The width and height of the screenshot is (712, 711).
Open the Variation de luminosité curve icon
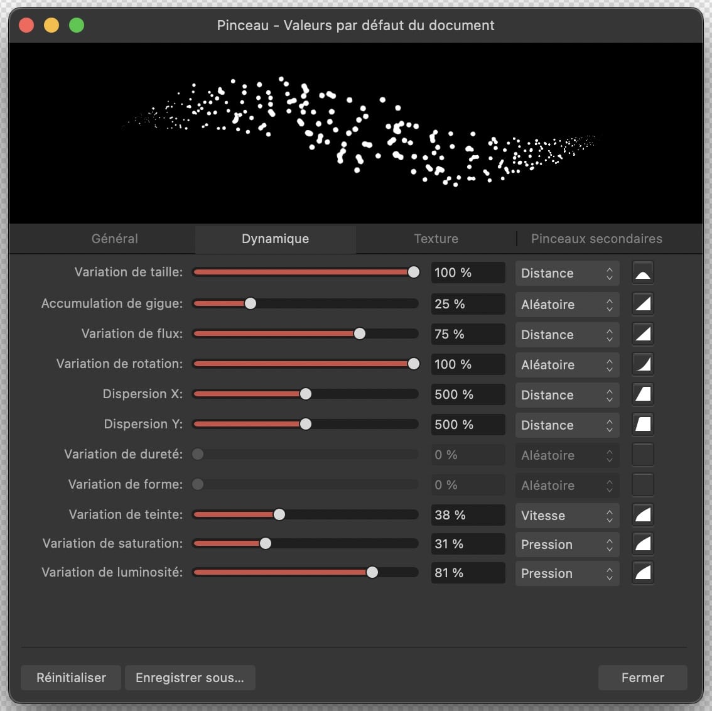(642, 573)
